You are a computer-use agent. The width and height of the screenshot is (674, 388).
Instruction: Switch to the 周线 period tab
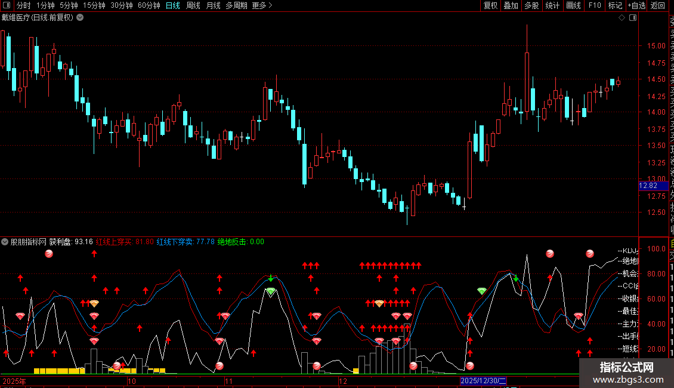[193, 5]
